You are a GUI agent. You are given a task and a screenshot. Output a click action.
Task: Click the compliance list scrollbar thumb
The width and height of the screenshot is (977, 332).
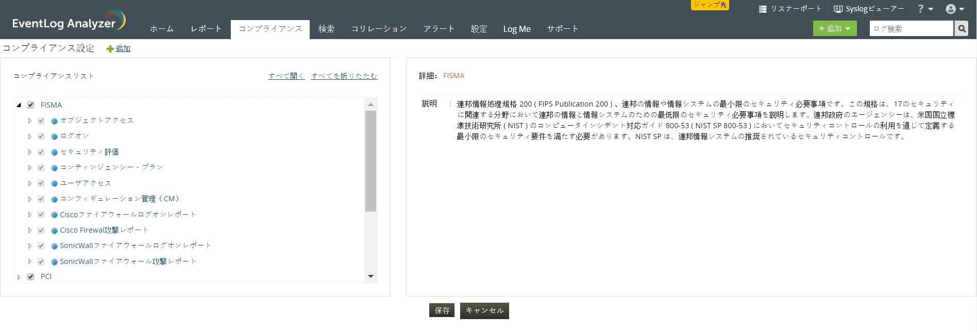pyautogui.click(x=370, y=161)
